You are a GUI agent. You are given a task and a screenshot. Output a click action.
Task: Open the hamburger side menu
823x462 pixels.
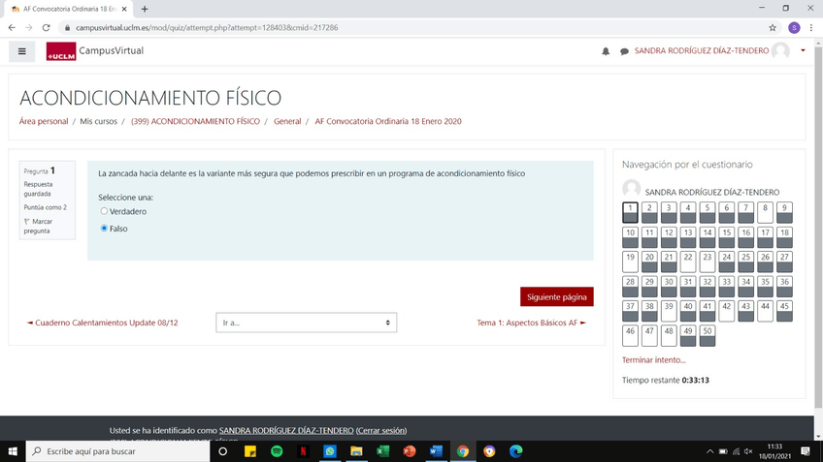click(22, 51)
